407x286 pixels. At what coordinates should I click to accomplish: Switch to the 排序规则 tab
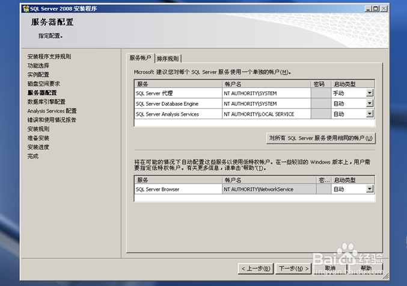(168, 58)
